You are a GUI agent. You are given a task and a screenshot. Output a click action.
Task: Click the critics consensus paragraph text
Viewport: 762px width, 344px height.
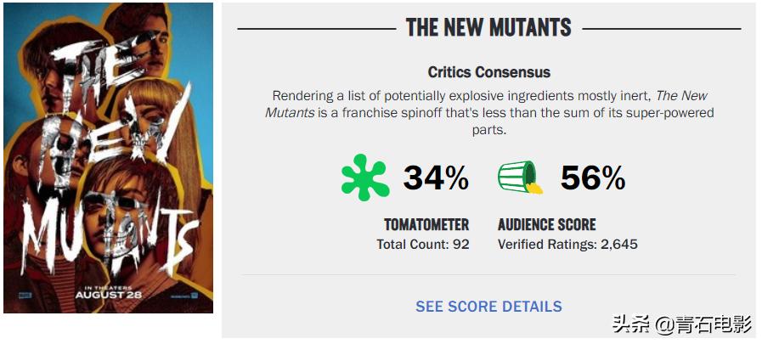[x=488, y=113]
